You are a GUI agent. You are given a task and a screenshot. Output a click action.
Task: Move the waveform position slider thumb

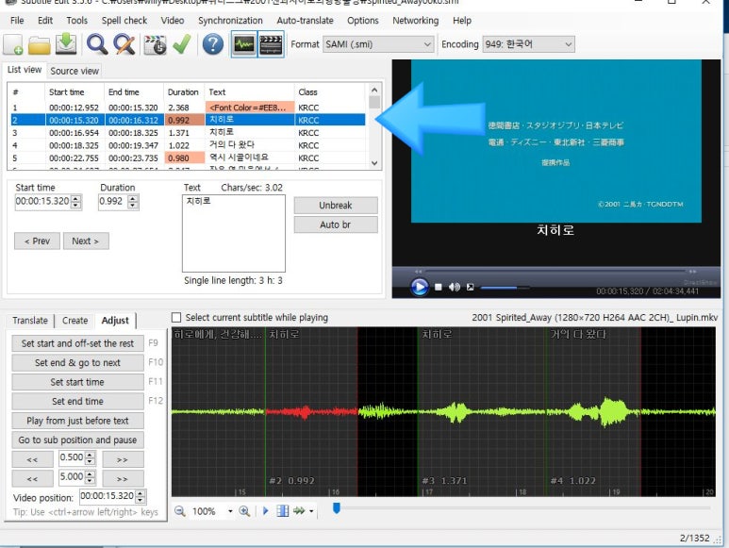[337, 508]
